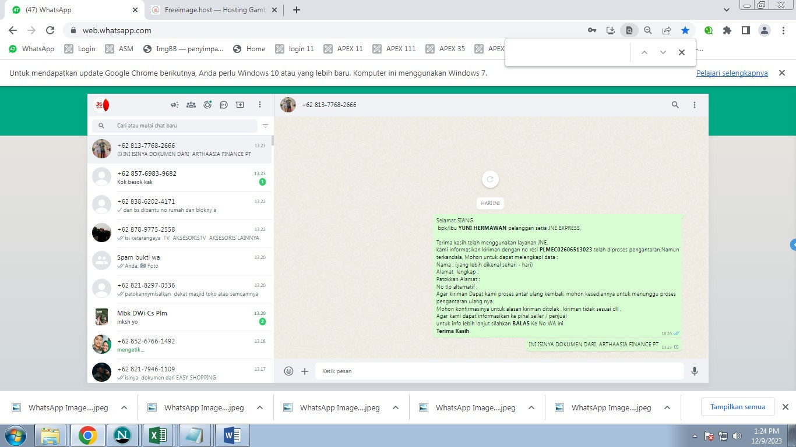Open the Communities icon in WhatsApp header
796x447 pixels.
click(191, 105)
